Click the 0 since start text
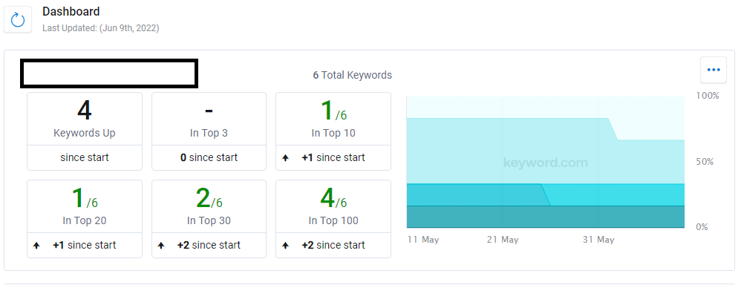The width and height of the screenshot is (744, 285). tap(209, 157)
